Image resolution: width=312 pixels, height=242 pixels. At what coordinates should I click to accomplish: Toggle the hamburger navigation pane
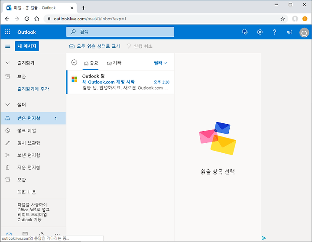[x=7, y=46]
